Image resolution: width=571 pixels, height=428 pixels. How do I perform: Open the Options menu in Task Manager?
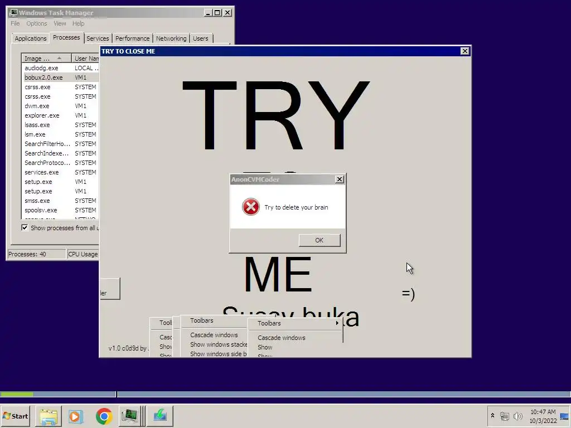tap(36, 23)
